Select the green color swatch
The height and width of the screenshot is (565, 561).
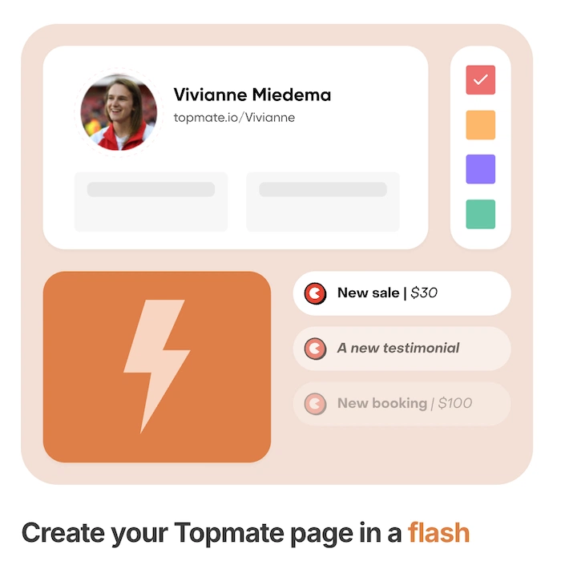click(480, 214)
